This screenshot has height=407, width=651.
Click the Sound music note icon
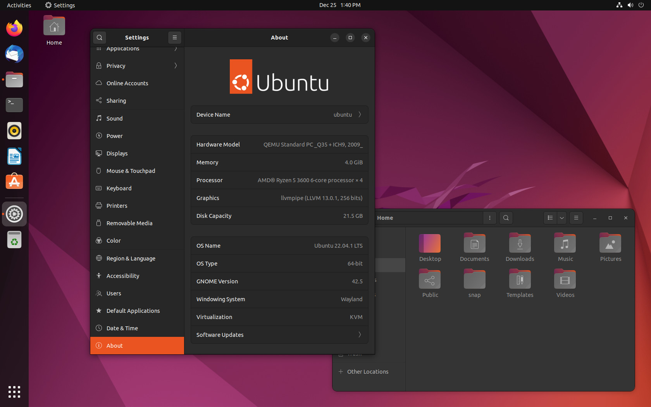99,118
